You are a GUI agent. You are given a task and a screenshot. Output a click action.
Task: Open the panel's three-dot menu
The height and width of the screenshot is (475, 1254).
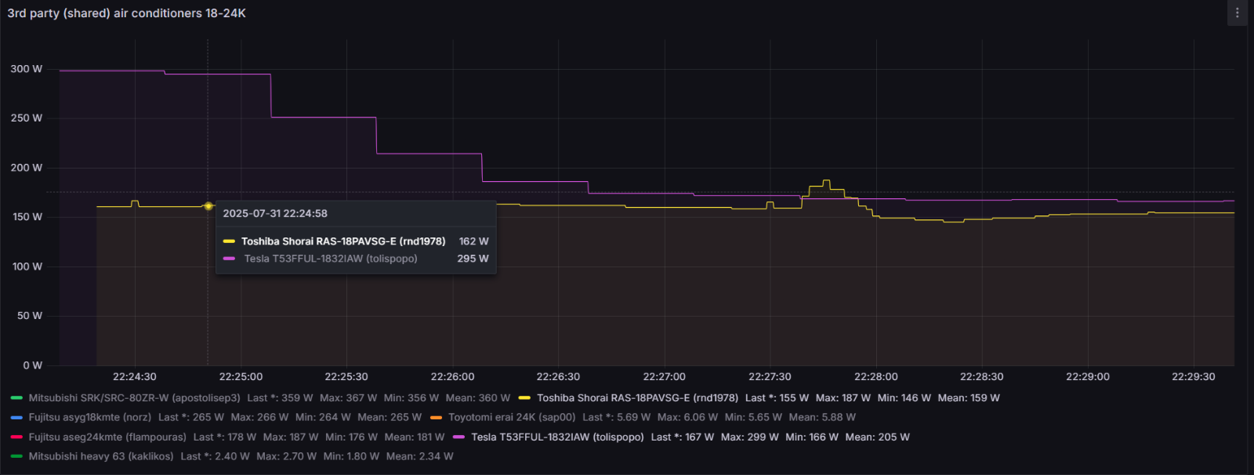(1238, 13)
